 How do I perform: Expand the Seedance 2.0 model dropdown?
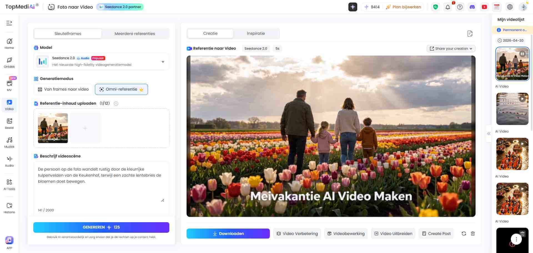(163, 61)
